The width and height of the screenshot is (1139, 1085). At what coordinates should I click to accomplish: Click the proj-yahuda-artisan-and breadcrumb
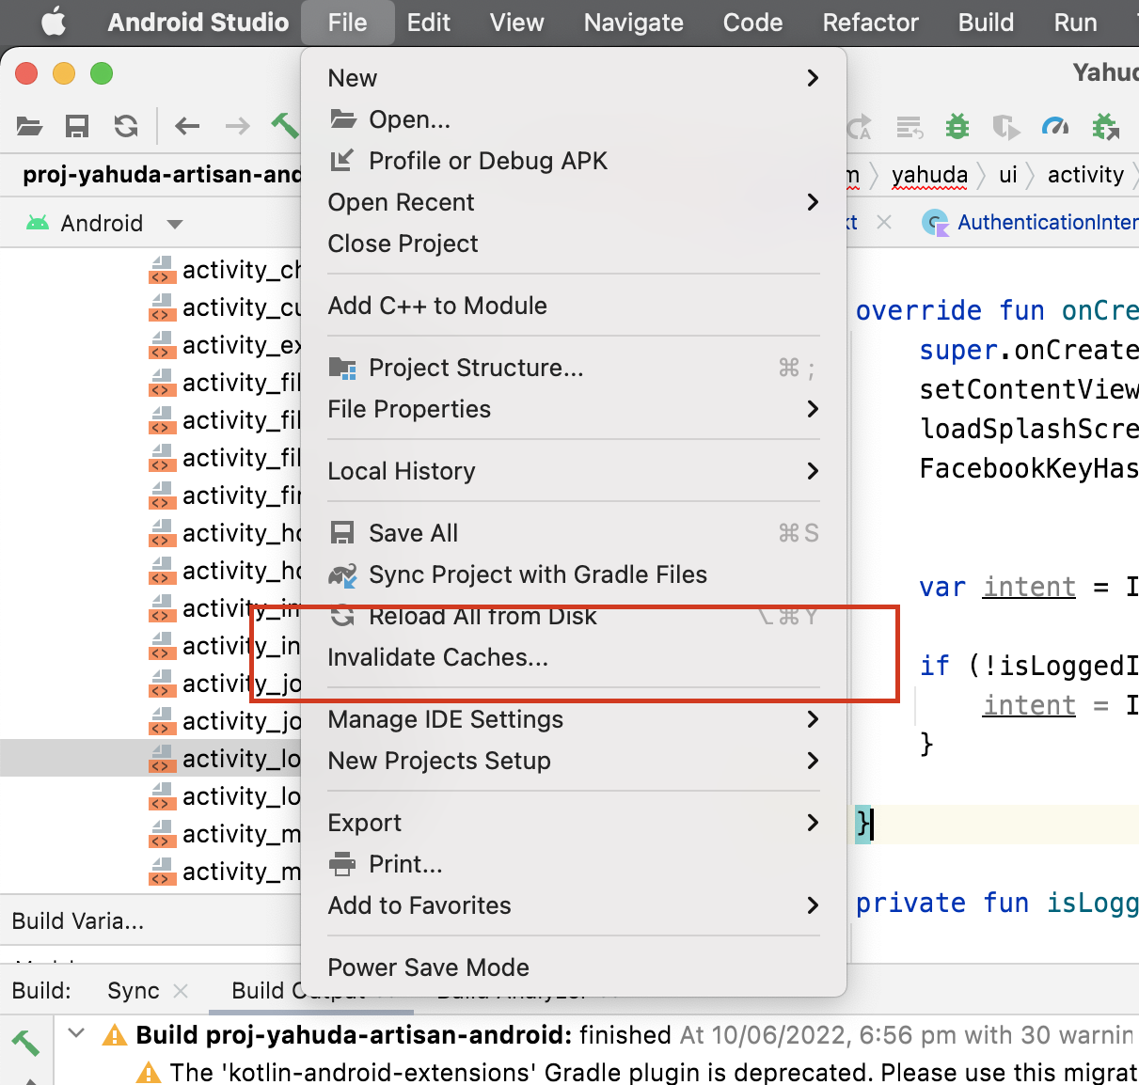pos(161,175)
